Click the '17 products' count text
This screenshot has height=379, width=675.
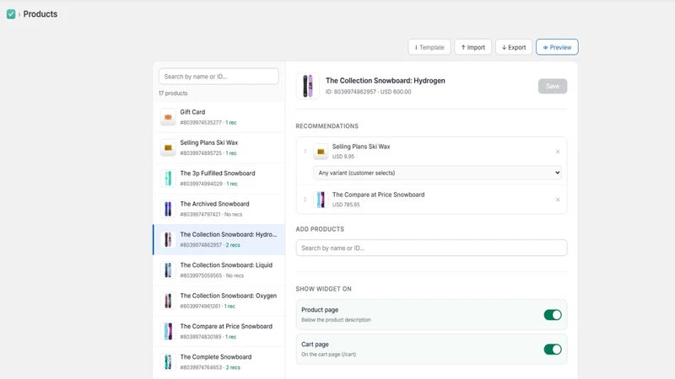(x=173, y=93)
